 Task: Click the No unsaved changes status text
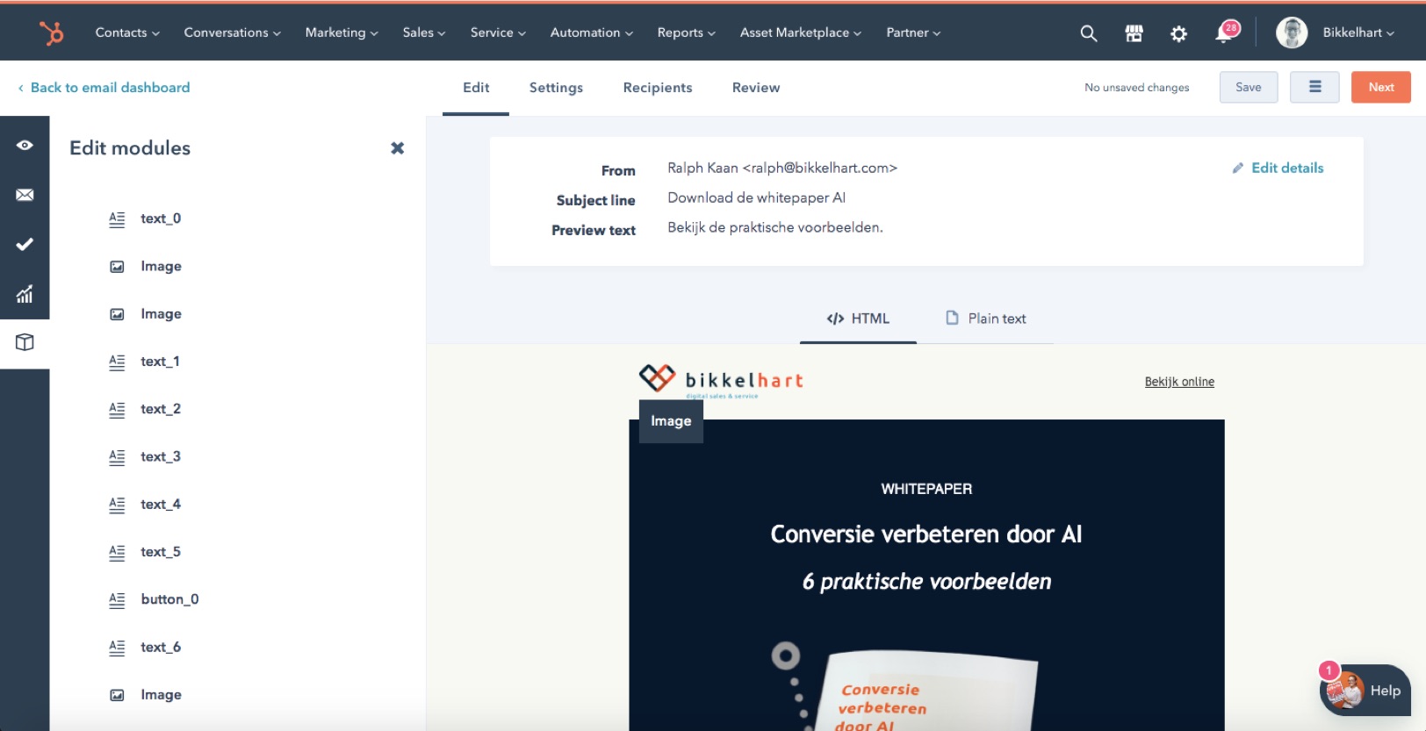pyautogui.click(x=1136, y=88)
